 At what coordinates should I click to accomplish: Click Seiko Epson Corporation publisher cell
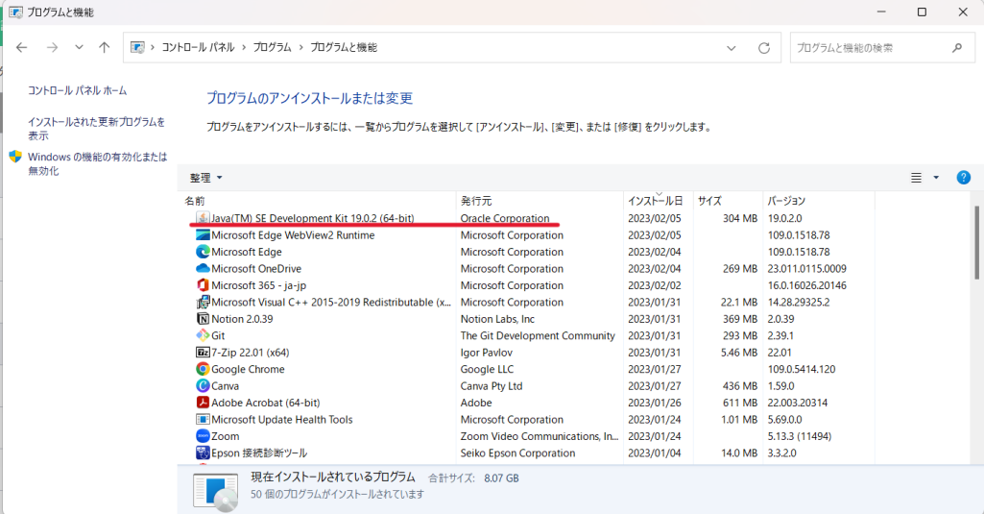click(517, 453)
